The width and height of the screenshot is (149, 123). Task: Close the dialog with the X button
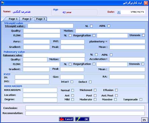coord(146,3)
